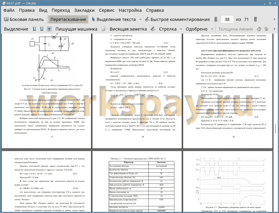Click caption Таблица 2.1 of relay parameters
This screenshot has height=213, width=279.
[138, 159]
